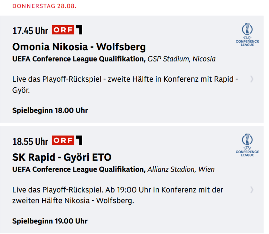Click UEFA Conference League Qualifikation label for Omonia match
The image size is (269, 234).
(79, 59)
